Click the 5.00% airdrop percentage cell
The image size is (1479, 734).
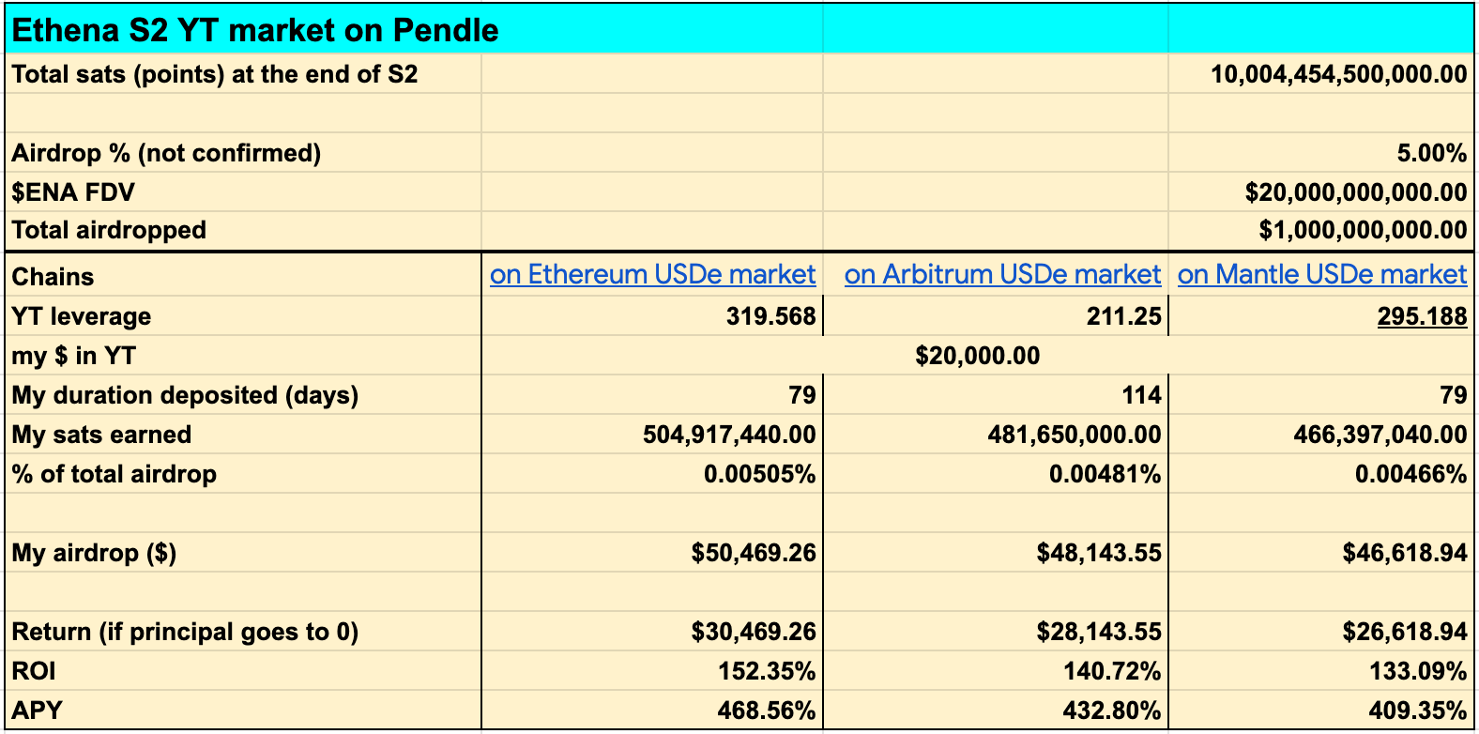(x=1431, y=153)
